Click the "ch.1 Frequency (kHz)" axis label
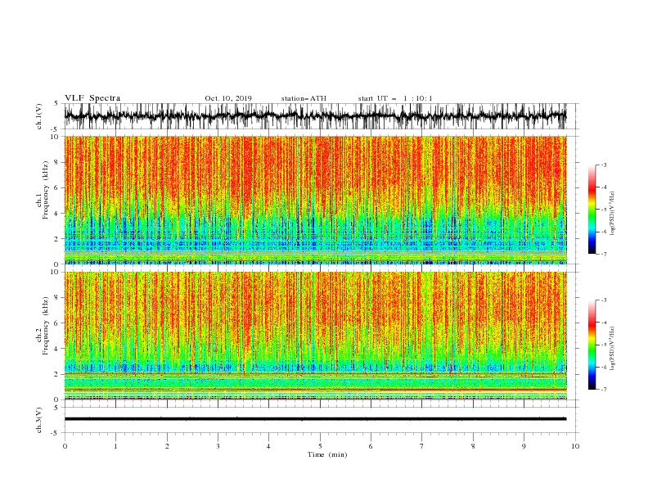 coord(43,190)
